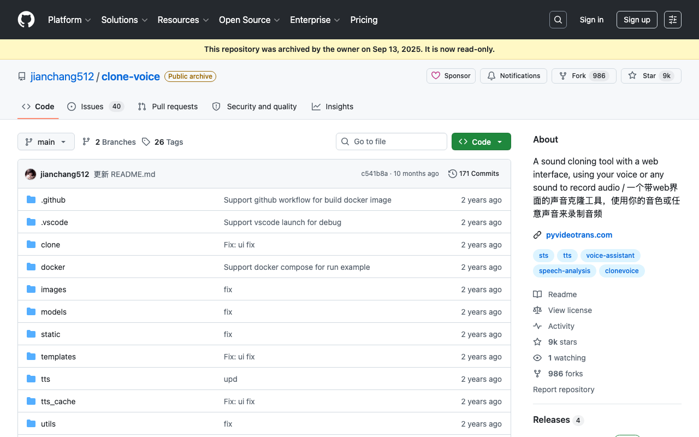The image size is (699, 437).
Task: Open the templates folder
Action: [58, 357]
